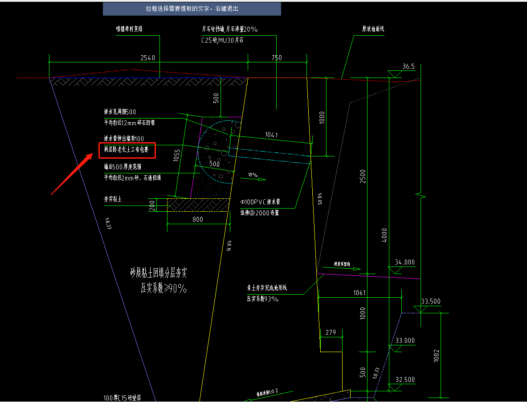Click the 32.500 elevation triangle marker

(395, 387)
